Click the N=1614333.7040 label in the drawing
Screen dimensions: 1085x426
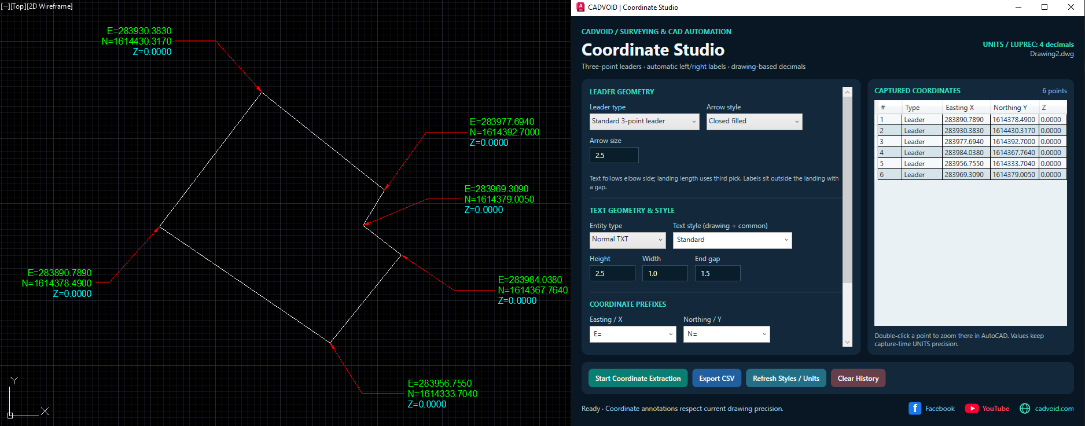[443, 394]
